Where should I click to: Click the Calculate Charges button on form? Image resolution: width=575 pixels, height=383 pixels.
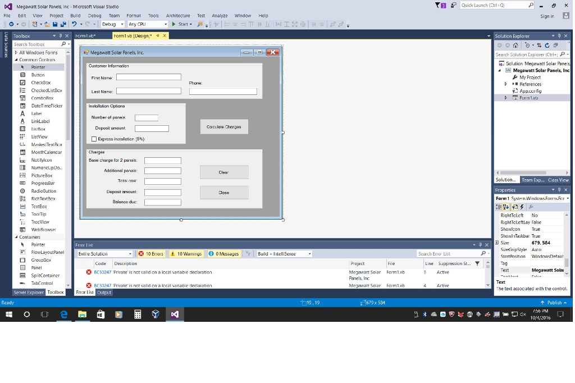pos(223,127)
